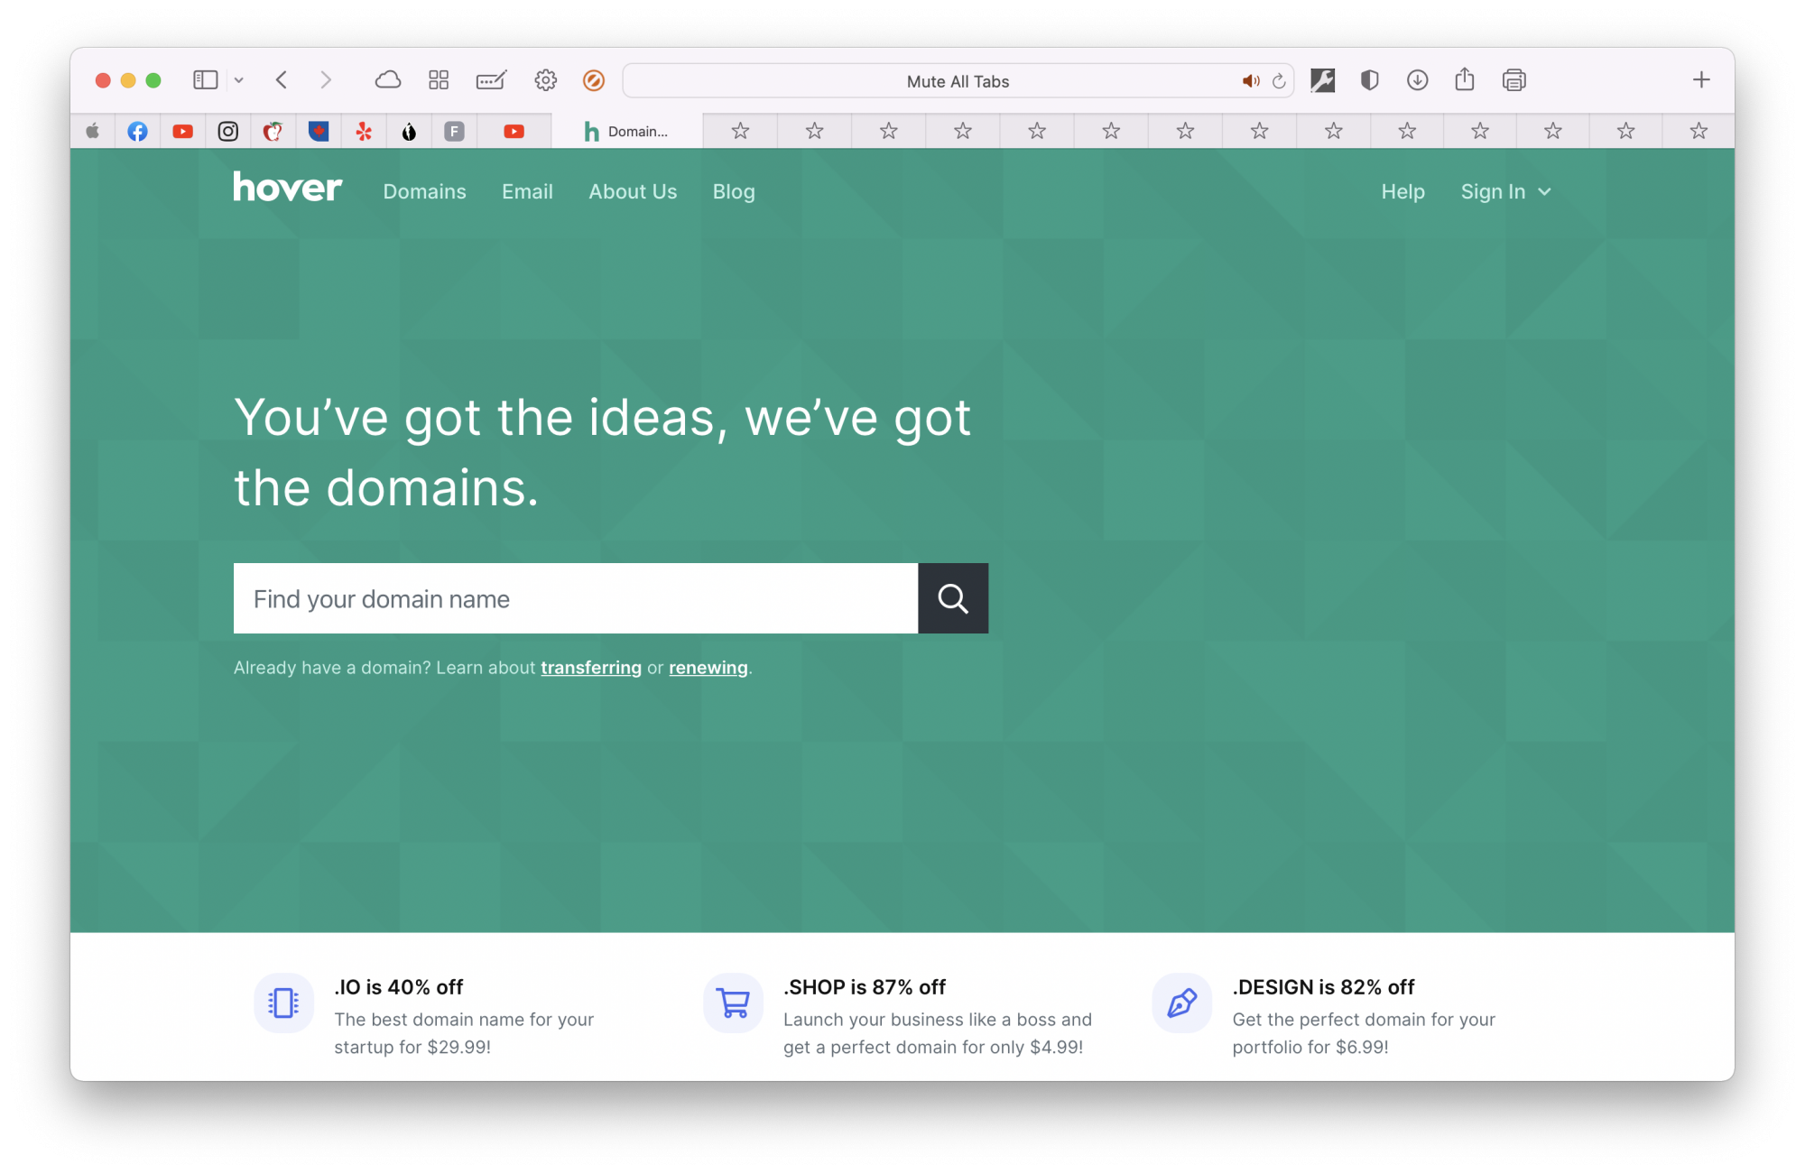Expand the Sign In dropdown
The height and width of the screenshot is (1174, 1805).
(1505, 191)
